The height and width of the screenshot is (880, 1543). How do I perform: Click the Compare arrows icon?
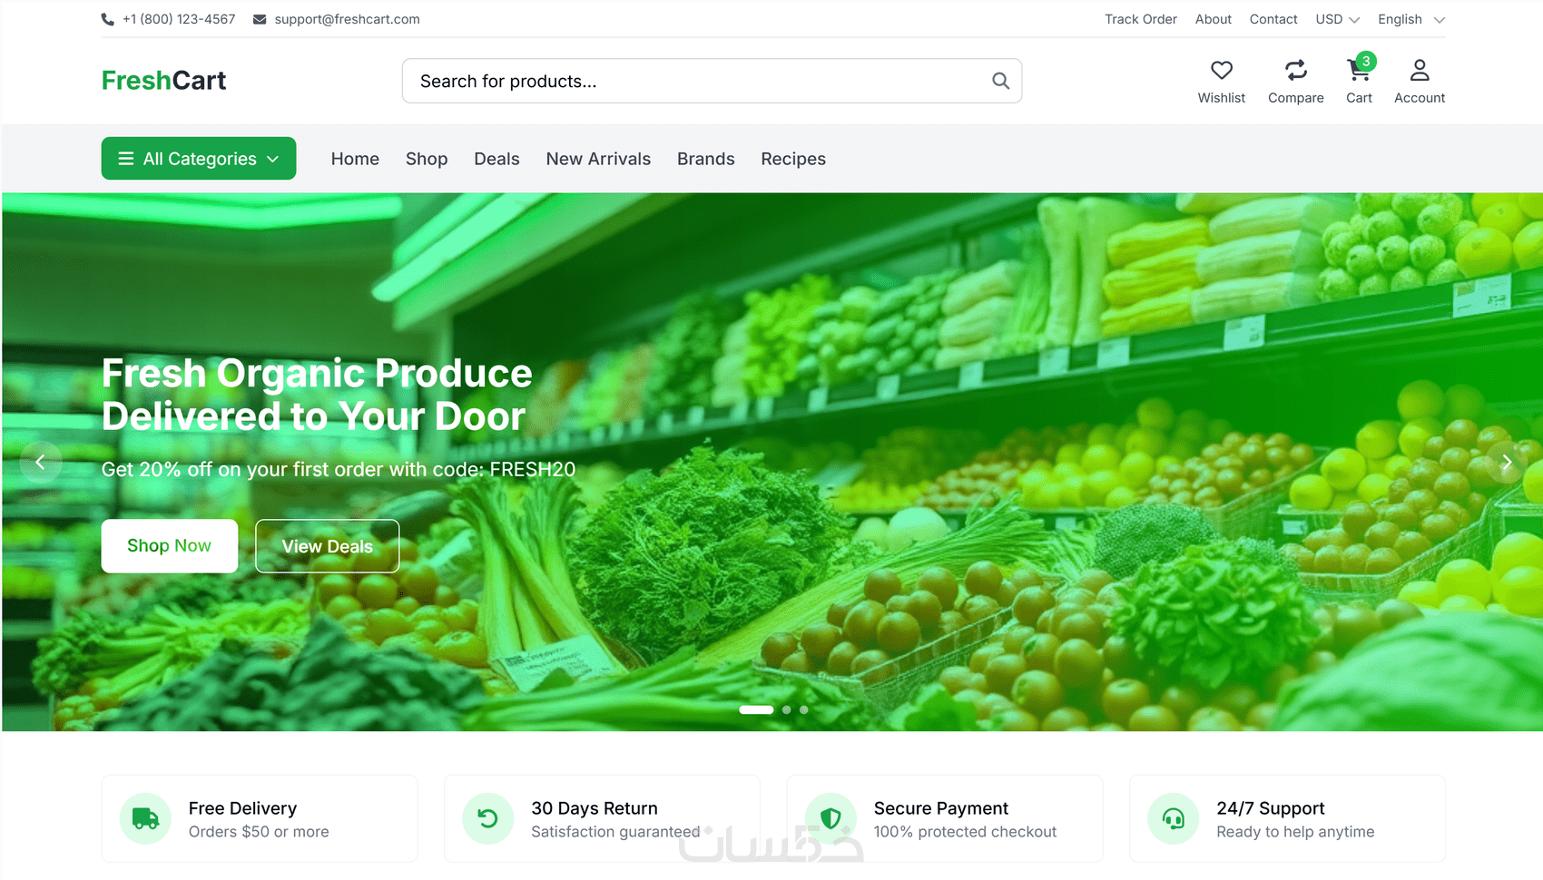click(x=1295, y=70)
